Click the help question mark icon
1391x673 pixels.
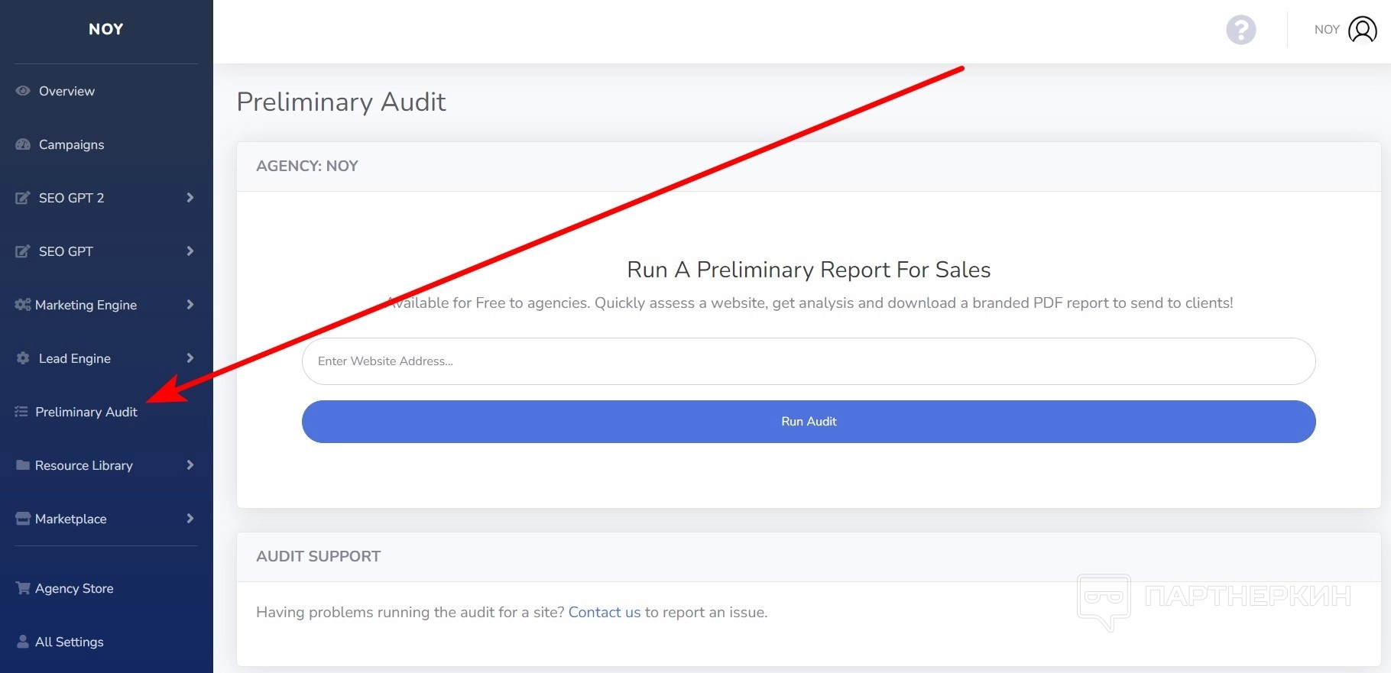pos(1240,31)
